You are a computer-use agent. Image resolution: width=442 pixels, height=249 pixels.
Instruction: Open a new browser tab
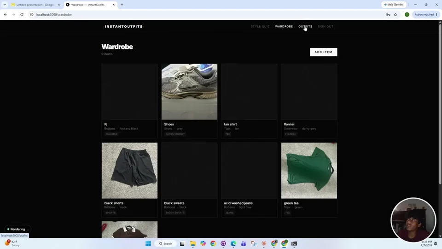click(x=122, y=5)
